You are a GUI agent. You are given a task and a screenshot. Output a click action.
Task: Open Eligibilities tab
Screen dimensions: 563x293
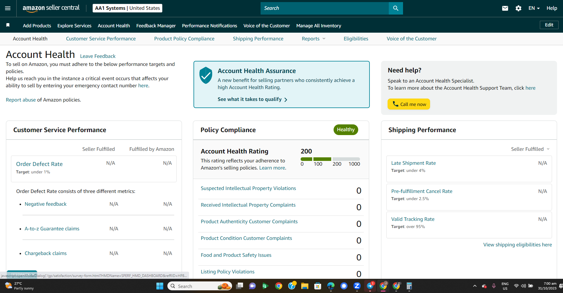click(x=356, y=39)
